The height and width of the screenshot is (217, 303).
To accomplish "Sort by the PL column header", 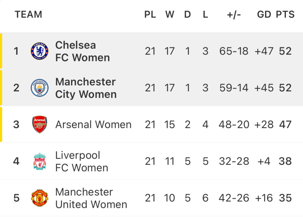I will 150,15.
